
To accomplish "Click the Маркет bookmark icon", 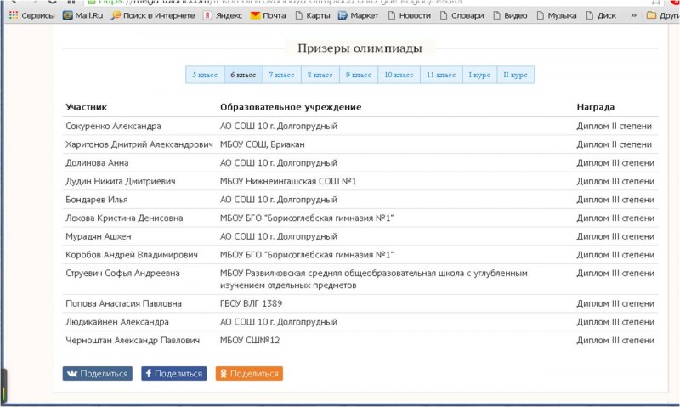I will click(343, 15).
